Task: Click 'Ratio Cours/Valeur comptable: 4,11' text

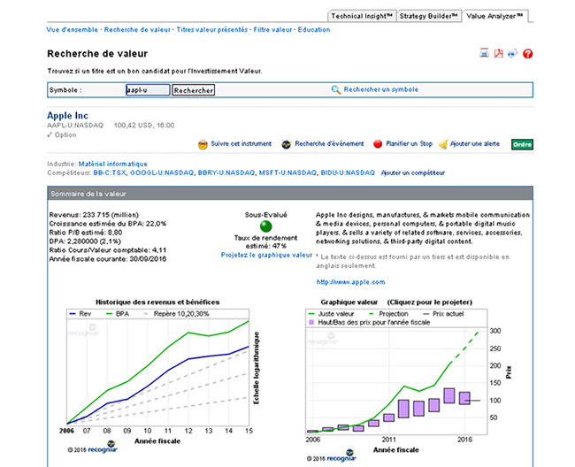Action: coord(108,250)
